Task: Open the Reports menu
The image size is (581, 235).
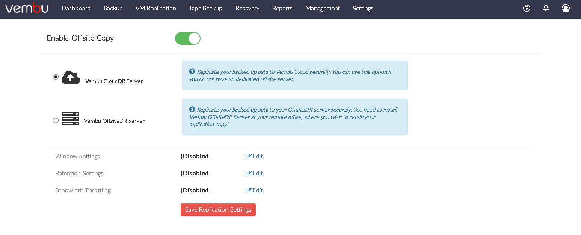Action: coord(282,8)
